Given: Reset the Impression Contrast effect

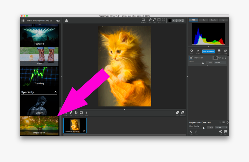Looking at the screenshot, I should [x=227, y=122].
